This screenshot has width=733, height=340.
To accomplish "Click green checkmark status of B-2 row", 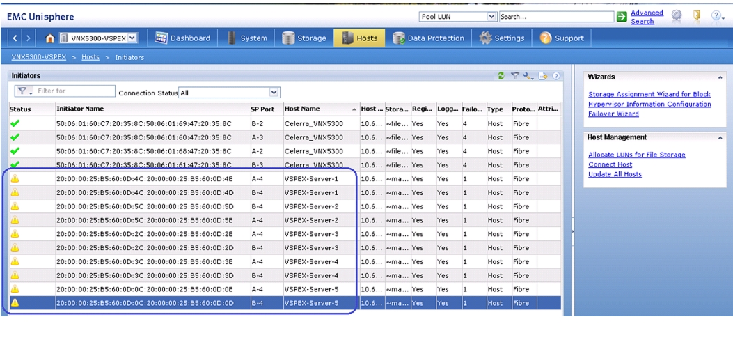I will [15, 123].
